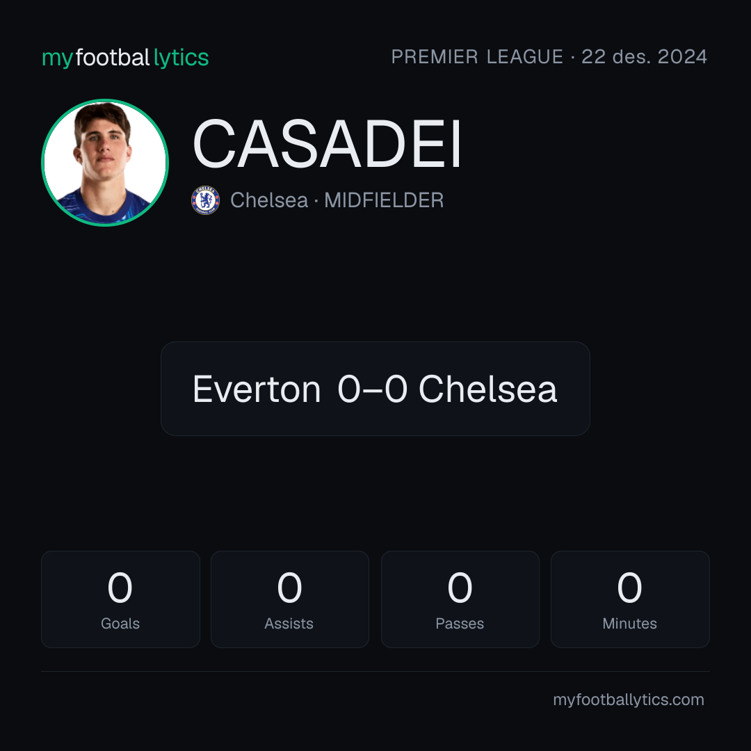Click the Casadei player portrait
This screenshot has width=751, height=751.
105,162
